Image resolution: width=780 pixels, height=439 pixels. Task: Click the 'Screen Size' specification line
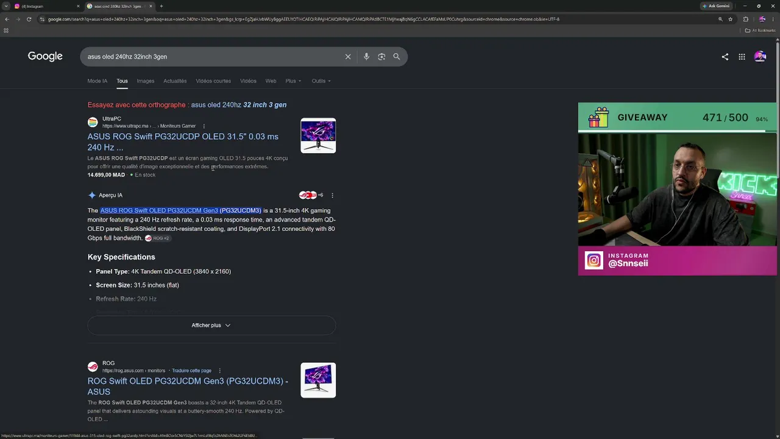[x=137, y=285]
